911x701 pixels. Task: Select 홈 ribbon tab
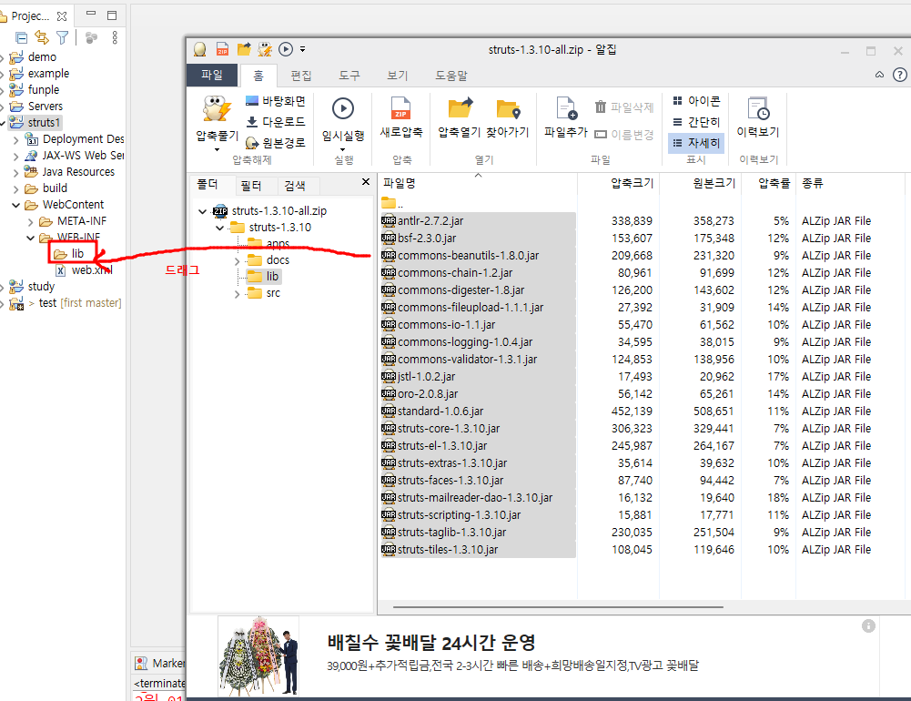point(258,76)
